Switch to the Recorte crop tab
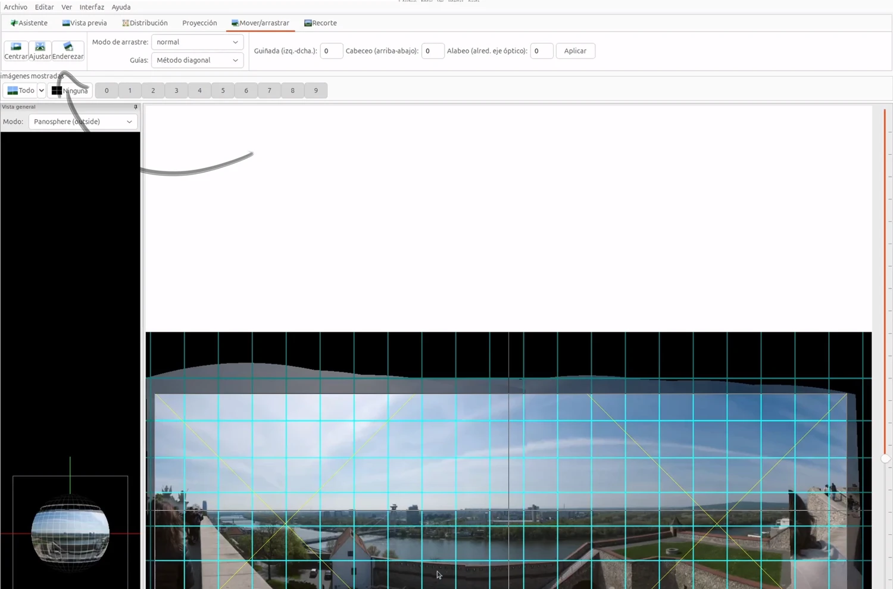 pyautogui.click(x=320, y=23)
